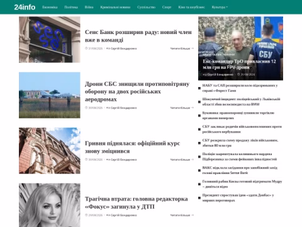Open headline 'Трагічна втрата: головна редакторка Фокус'
Viewport: 302px width, 227px height.
tap(137, 202)
